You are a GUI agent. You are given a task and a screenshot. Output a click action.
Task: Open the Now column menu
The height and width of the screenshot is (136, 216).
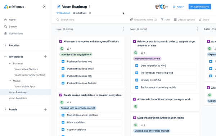[x=123, y=29]
